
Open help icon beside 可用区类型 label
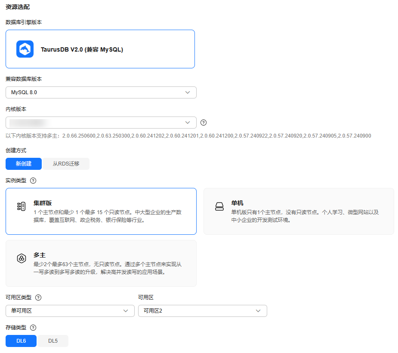point(38,298)
